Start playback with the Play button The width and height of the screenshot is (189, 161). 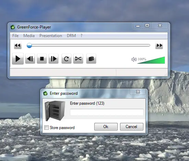(18, 59)
